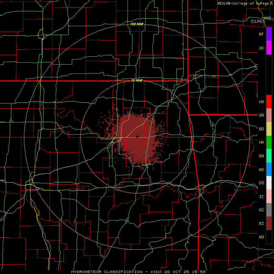Click the NEXLAB-College of DuPage text
Screen dimensions: 274x274
(243, 3)
